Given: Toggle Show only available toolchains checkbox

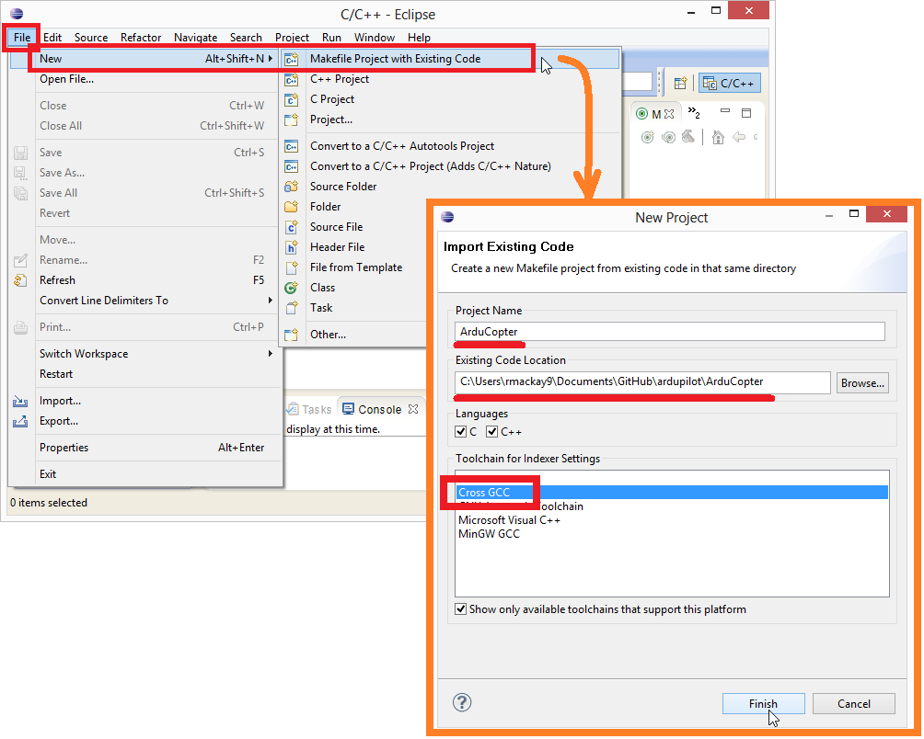Looking at the screenshot, I should (x=461, y=609).
